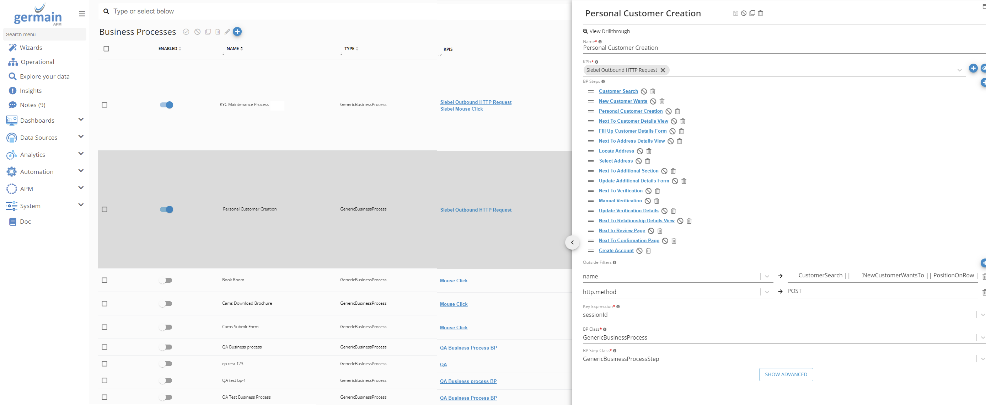Expand the Dashboards menu section

pos(81,120)
